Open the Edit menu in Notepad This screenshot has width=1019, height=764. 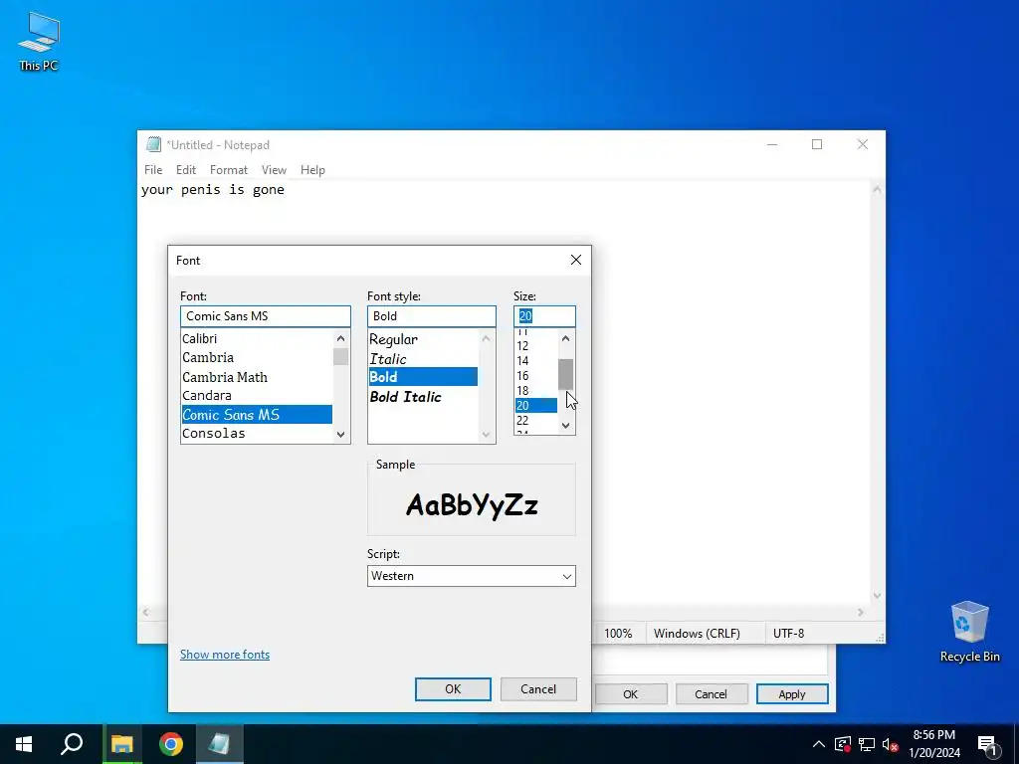[186, 169]
